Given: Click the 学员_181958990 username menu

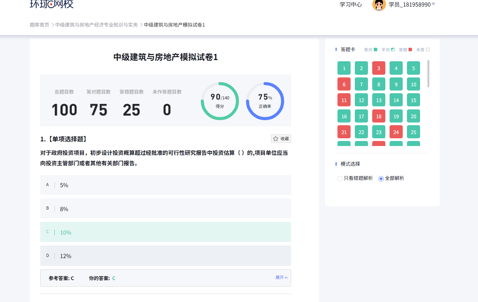Looking at the screenshot, I should point(409,5).
